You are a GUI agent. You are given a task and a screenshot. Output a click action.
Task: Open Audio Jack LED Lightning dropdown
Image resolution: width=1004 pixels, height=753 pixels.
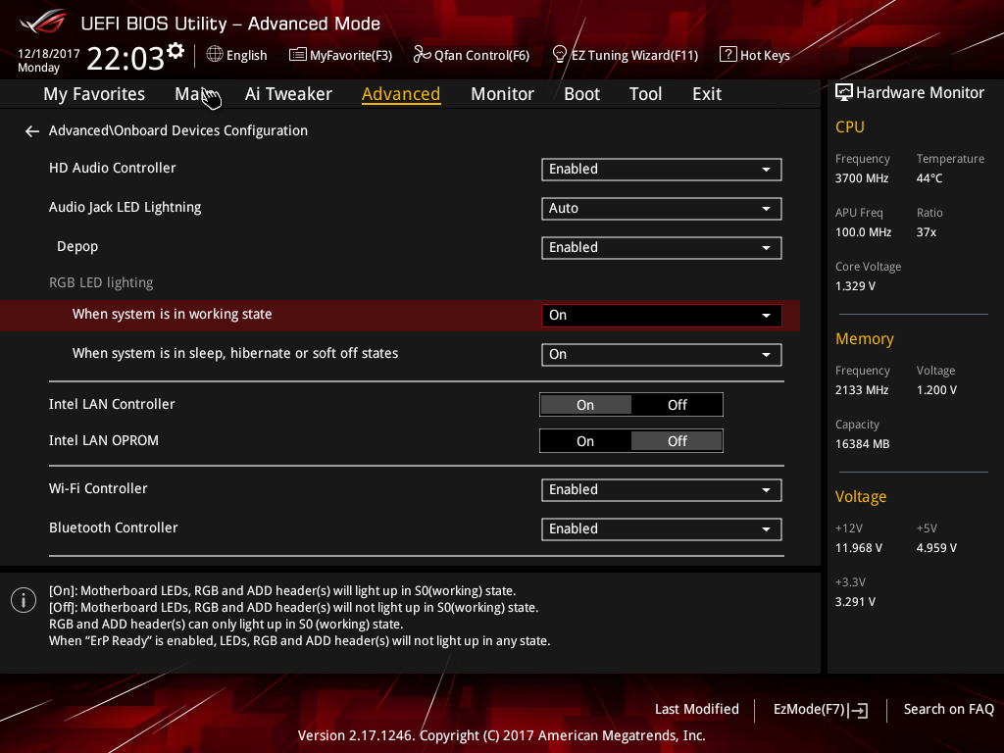pyautogui.click(x=662, y=208)
